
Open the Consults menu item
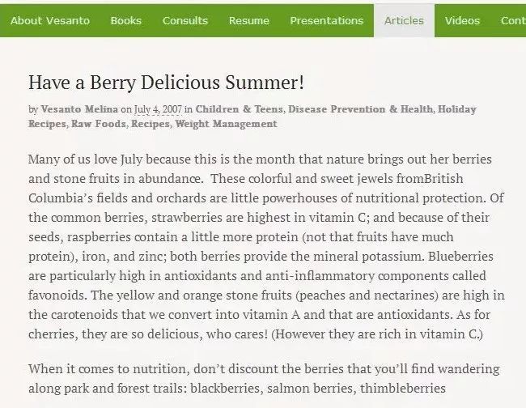[185, 21]
